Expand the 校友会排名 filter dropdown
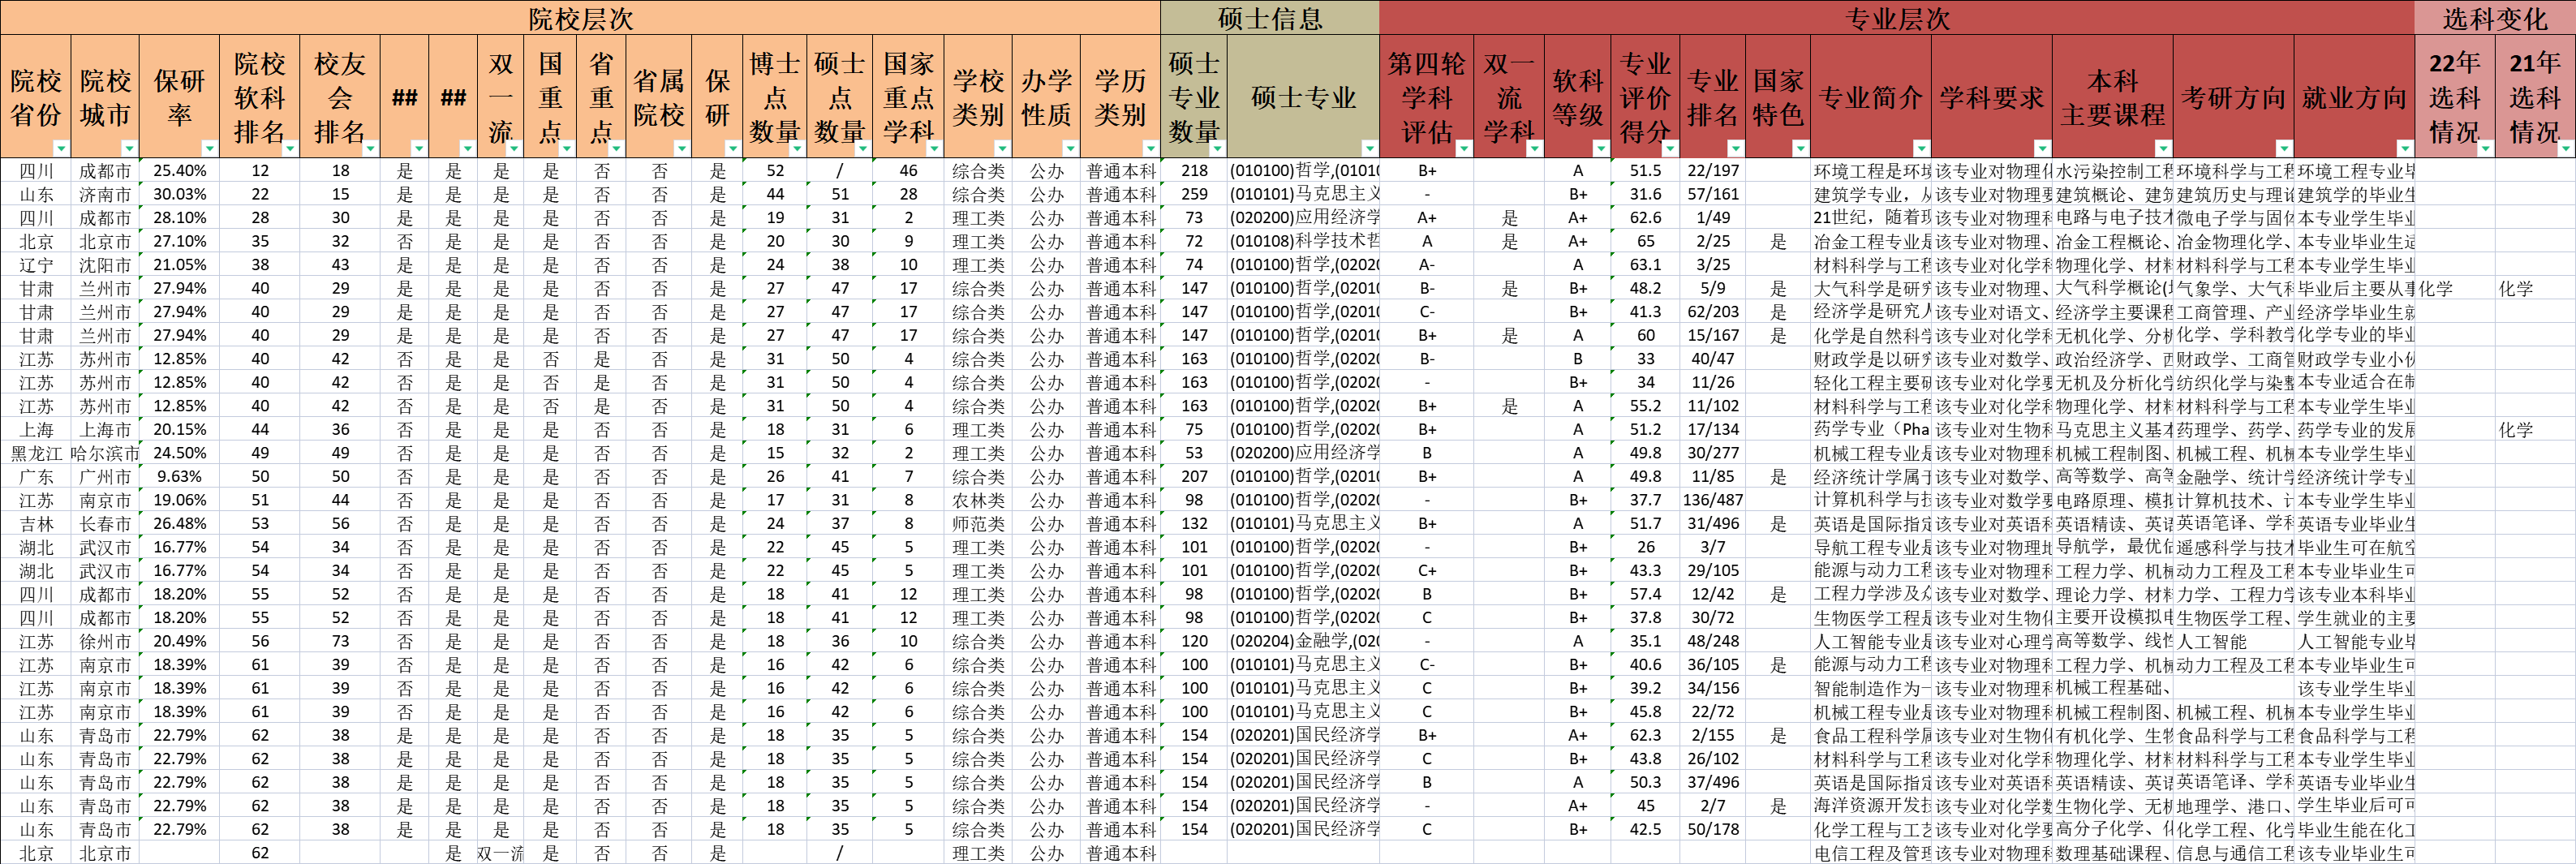 point(370,148)
